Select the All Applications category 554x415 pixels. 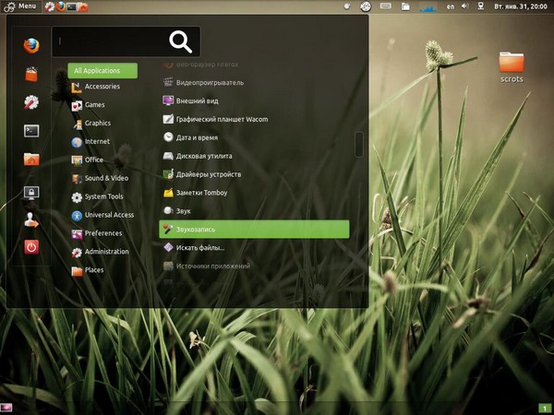coord(102,70)
